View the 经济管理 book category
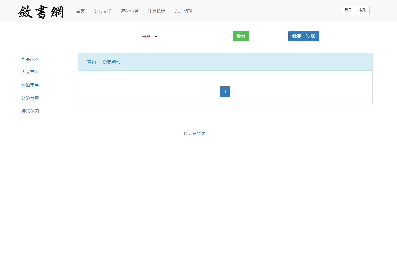The width and height of the screenshot is (397, 261). click(x=30, y=98)
